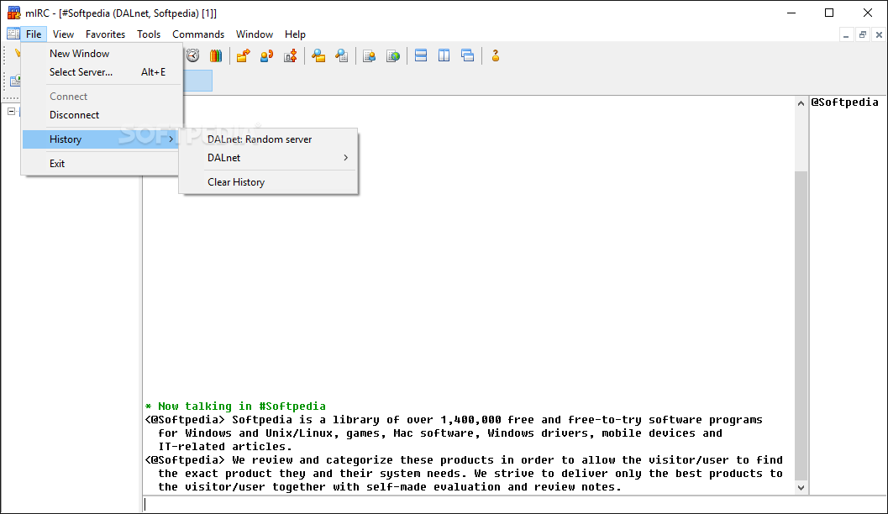This screenshot has height=514, width=888.
Task: Click the About mIRC icon
Action: click(496, 55)
